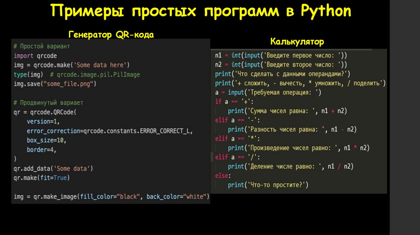Click the comment "# Продвинутый вариает"
The image size is (420, 235).
48,103
